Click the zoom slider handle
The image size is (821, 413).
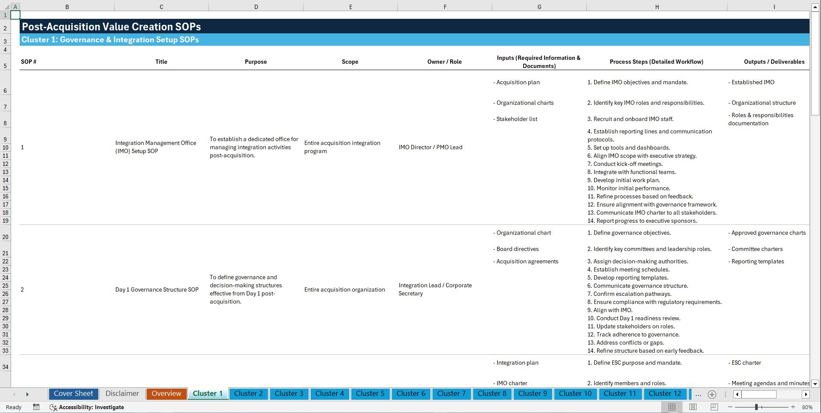point(756,407)
